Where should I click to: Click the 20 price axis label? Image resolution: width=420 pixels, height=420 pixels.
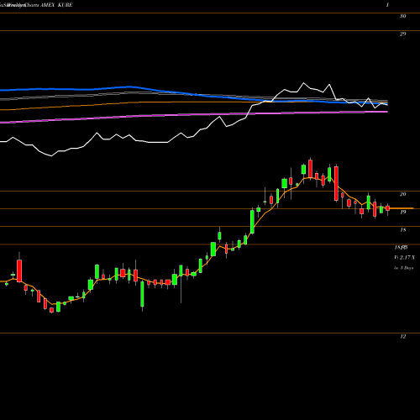tap(402, 194)
